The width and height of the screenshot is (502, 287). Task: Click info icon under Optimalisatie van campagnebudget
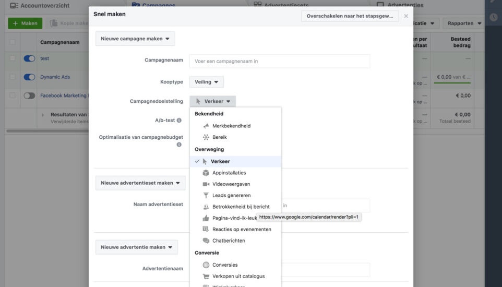pos(179,145)
